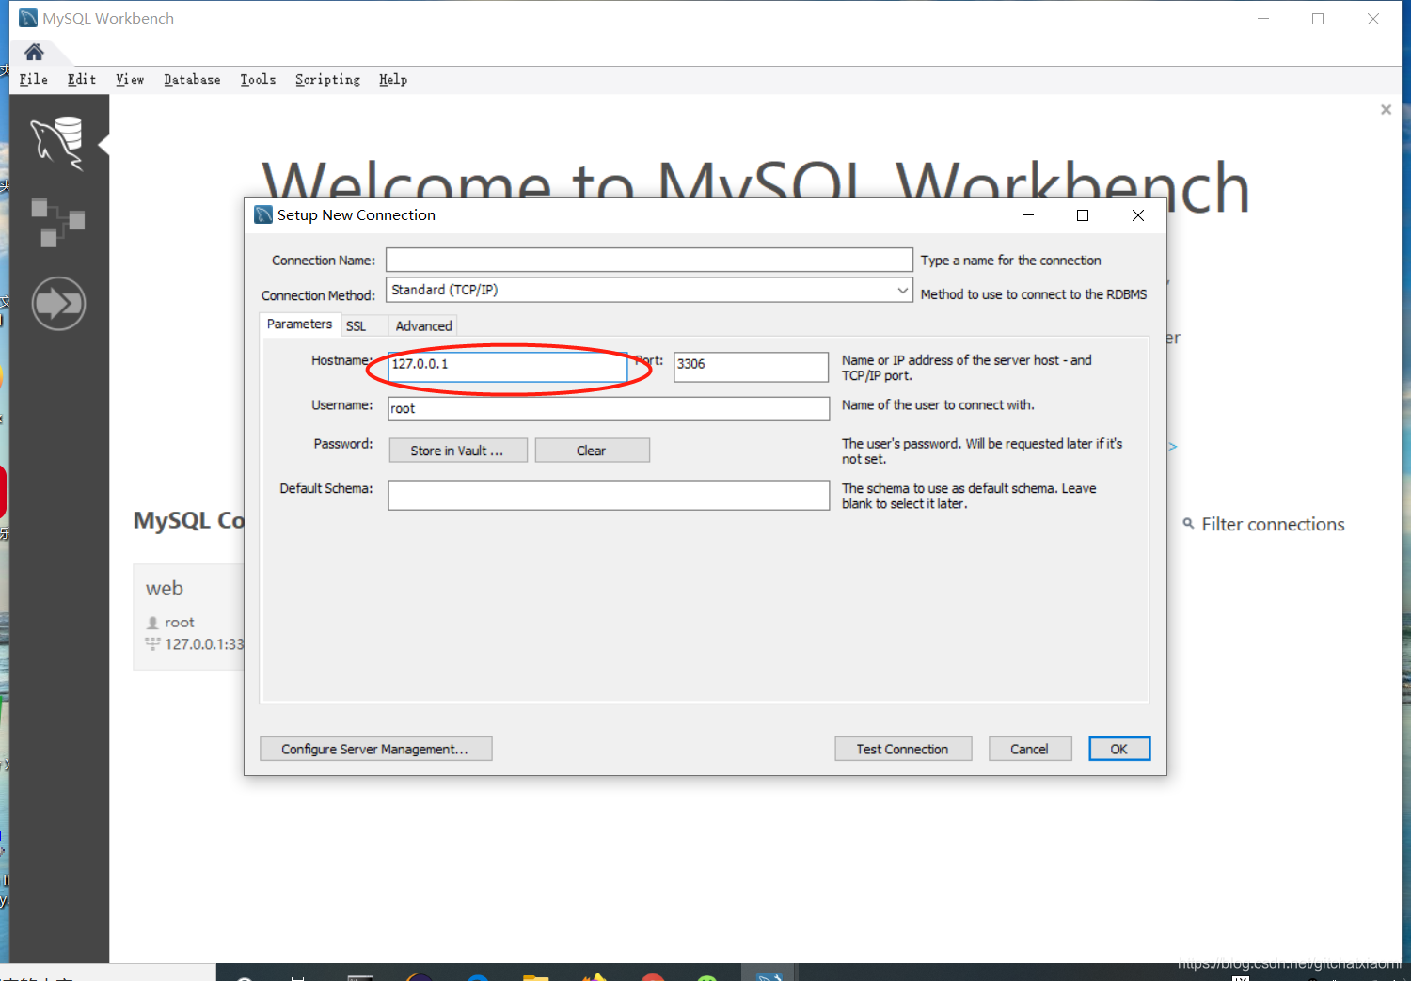This screenshot has height=981, width=1411.
Task: Click the Store in Vault button
Action: pyautogui.click(x=458, y=451)
